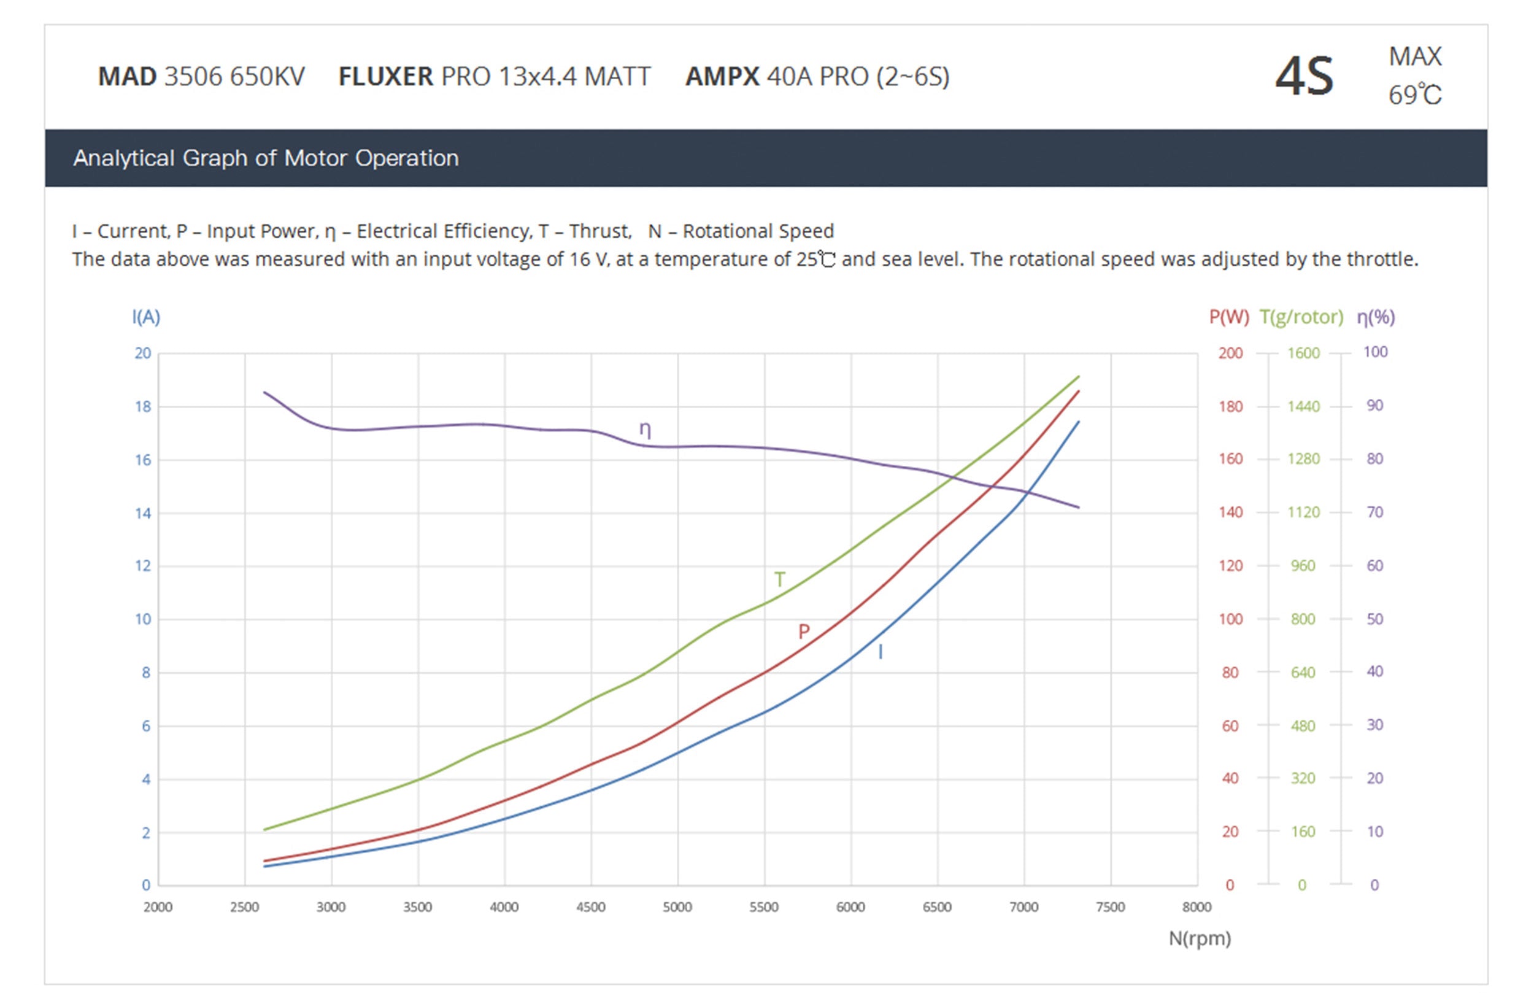1534x993 pixels.
Task: Click the N(rpm) axis label
Action: [x=1200, y=938]
